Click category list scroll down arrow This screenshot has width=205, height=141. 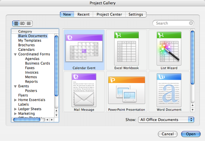click(x=56, y=115)
